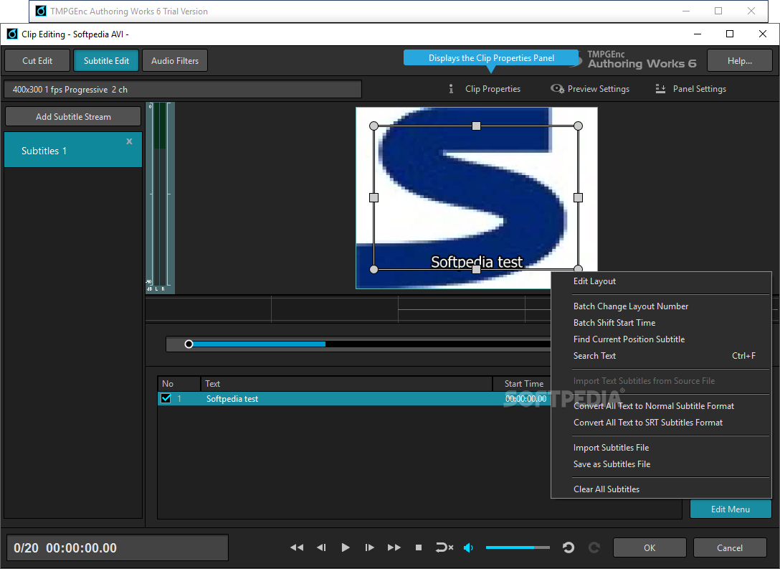This screenshot has height=569, width=780.
Task: Uncheck subtitle row 1 checkbox
Action: pyautogui.click(x=166, y=398)
